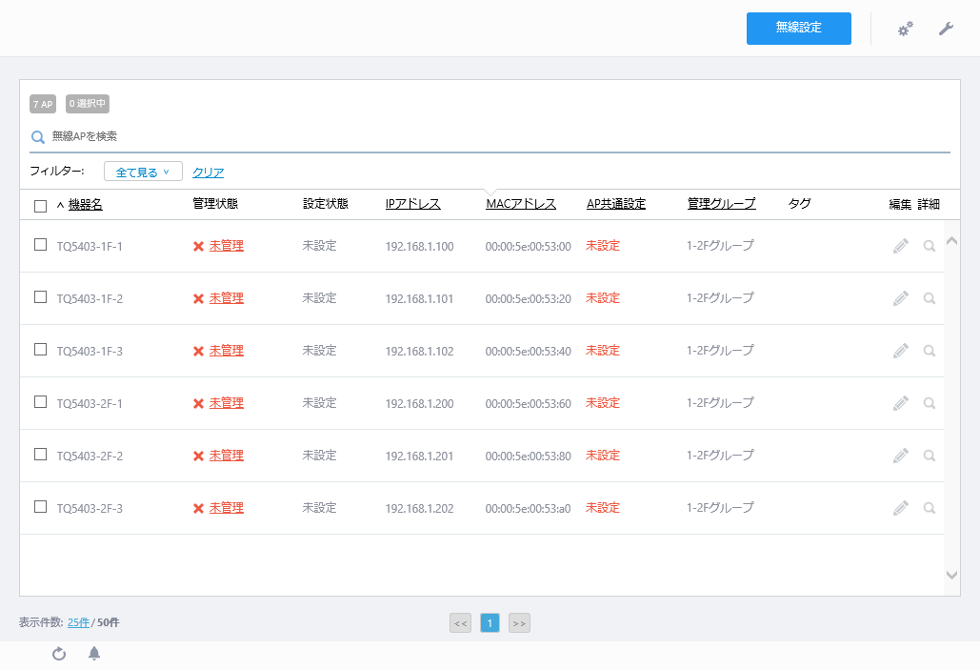Click IP address 192.168.1.100
The height and width of the screenshot is (670, 980).
click(x=419, y=247)
